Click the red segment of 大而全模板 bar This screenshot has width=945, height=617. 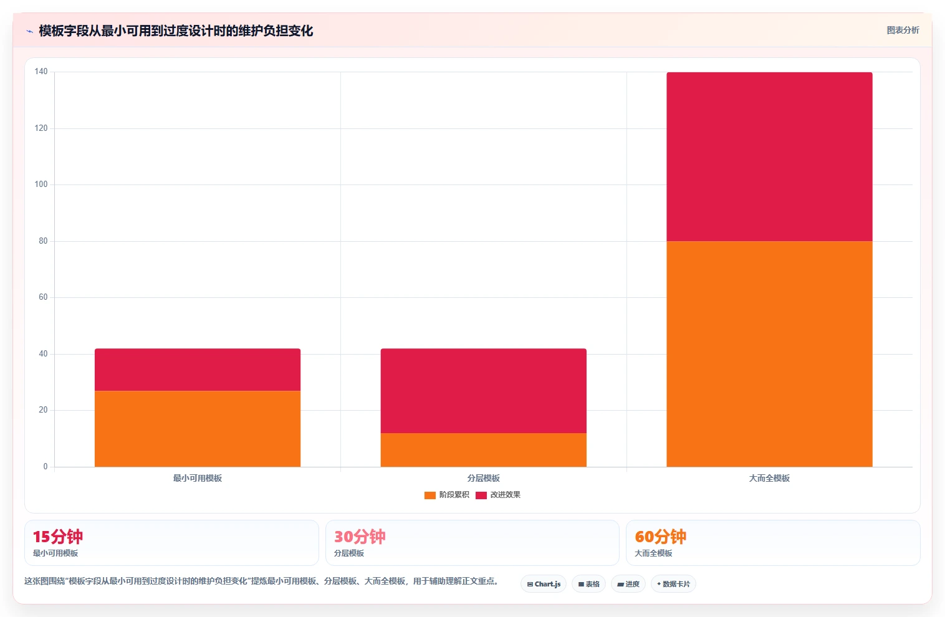[769, 156]
